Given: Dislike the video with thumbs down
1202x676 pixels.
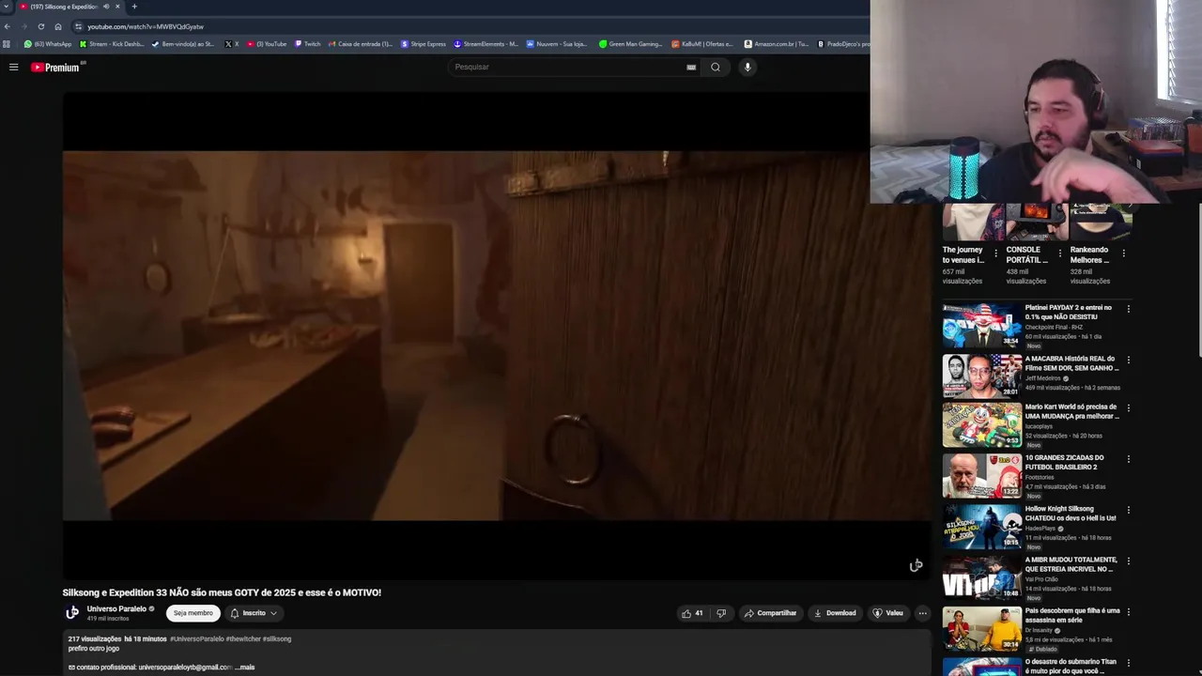Looking at the screenshot, I should [x=721, y=613].
